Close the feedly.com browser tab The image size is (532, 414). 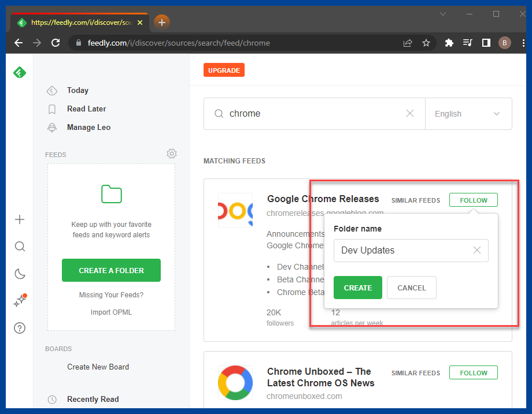pyautogui.click(x=140, y=23)
